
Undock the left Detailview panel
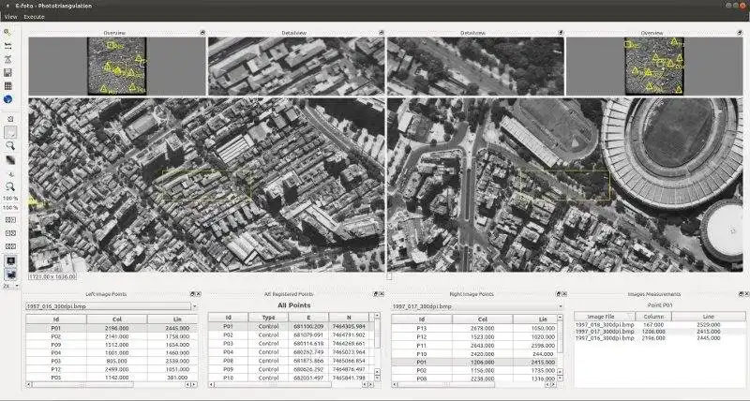pos(382,33)
